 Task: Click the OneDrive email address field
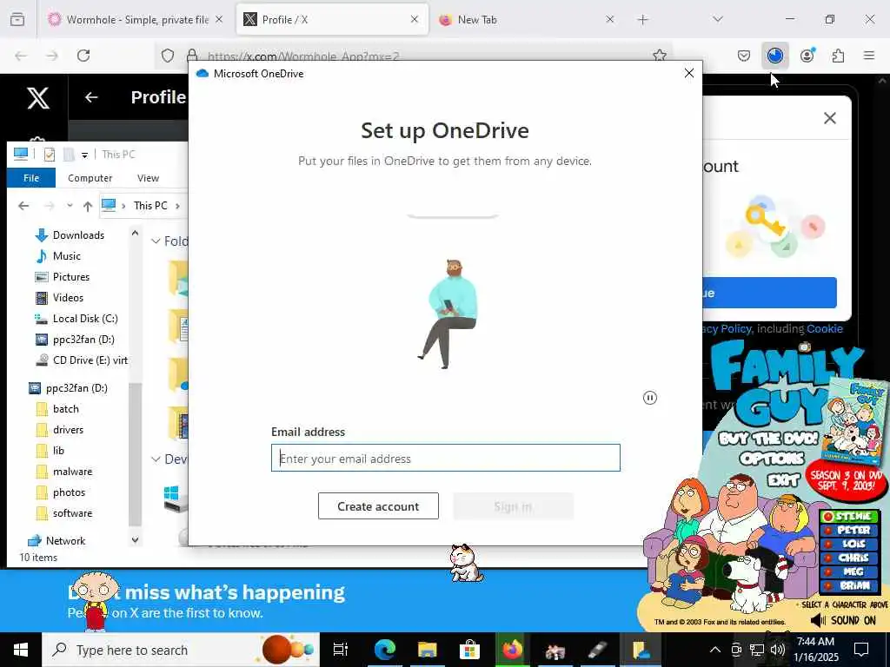click(446, 458)
